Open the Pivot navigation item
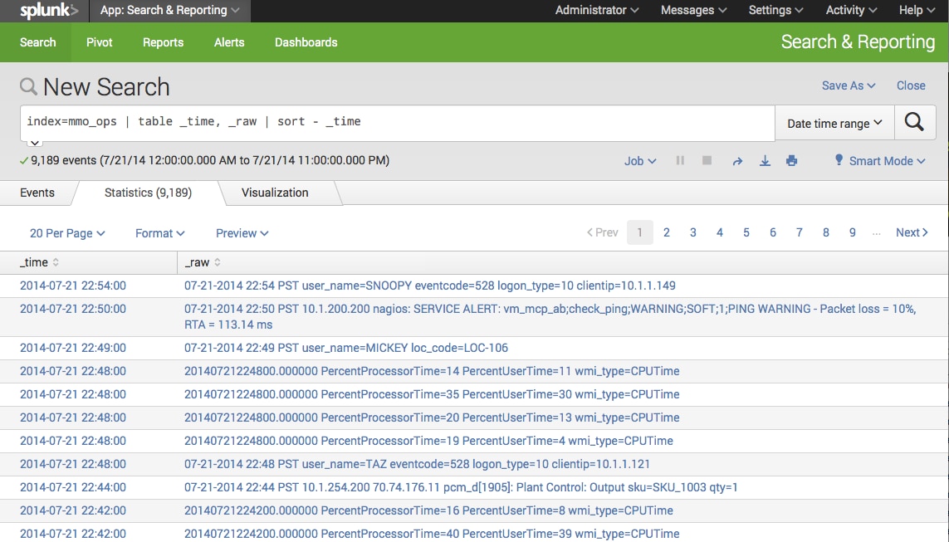The image size is (949, 542). pos(100,42)
